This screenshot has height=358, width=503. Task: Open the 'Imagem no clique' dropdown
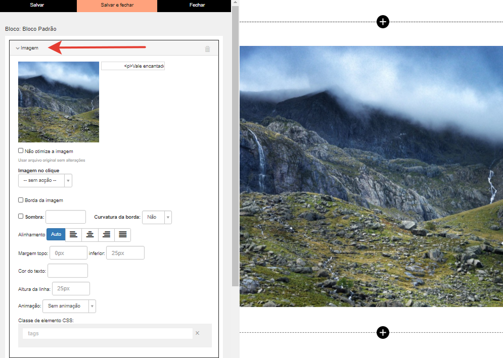(x=45, y=180)
